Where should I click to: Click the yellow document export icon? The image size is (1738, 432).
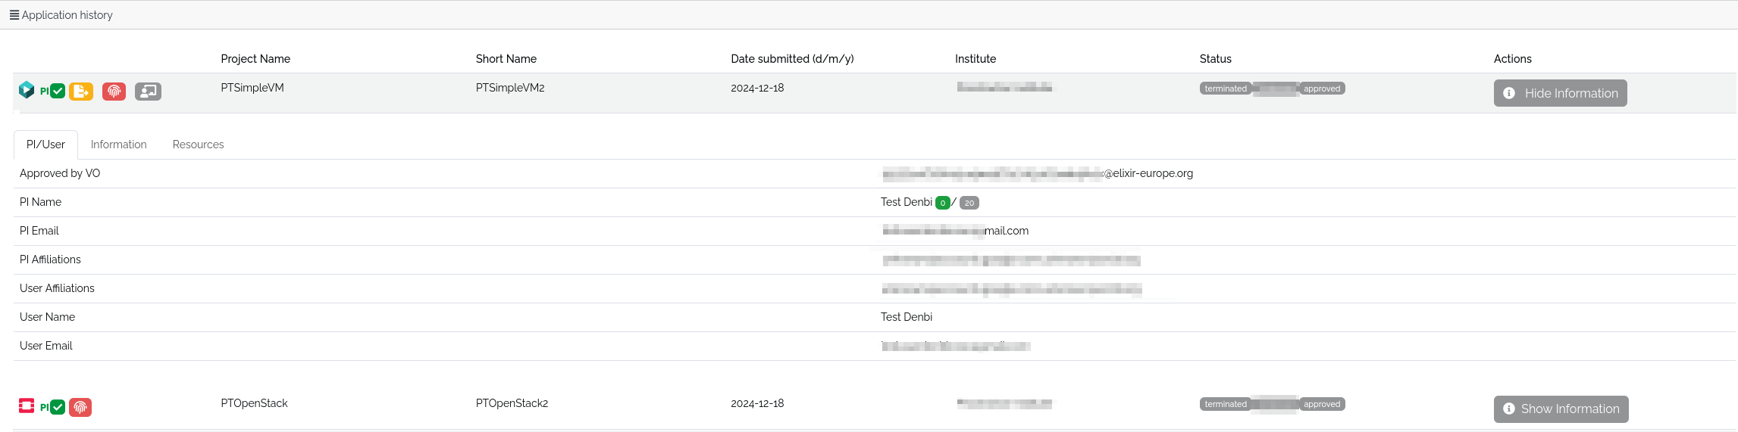point(81,92)
